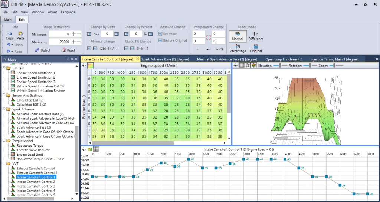Viewport: 380px width, 202px height.
Task: Click the Redo arrow icon
Action: point(8,51)
